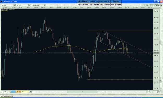Click the Jan 23 date label on time axis
Screen dimensions: 163x98
point(13,8)
